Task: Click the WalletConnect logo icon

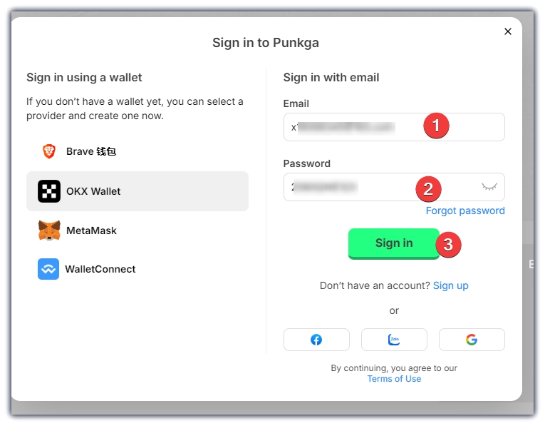Action: [48, 269]
